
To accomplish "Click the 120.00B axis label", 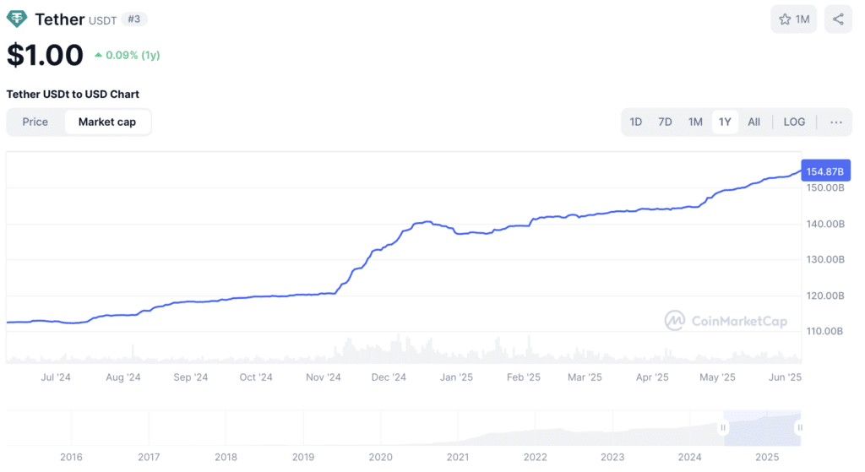I will tap(825, 296).
